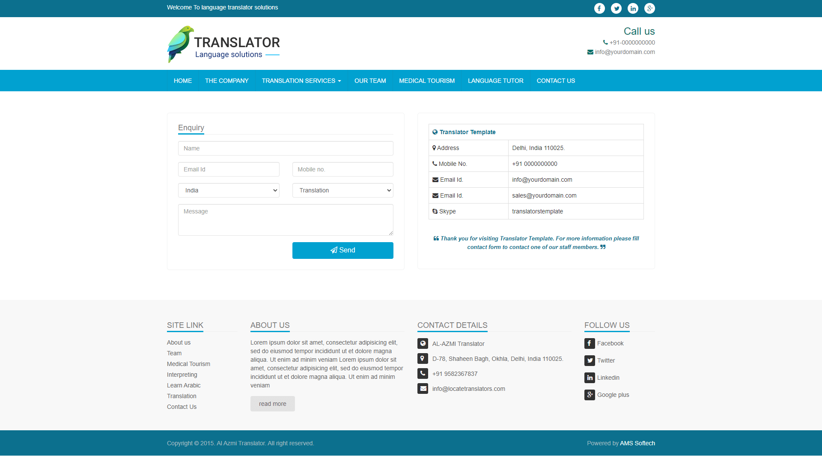Open Facebook icon in top bar
This screenshot has width=822, height=456.
[x=599, y=8]
